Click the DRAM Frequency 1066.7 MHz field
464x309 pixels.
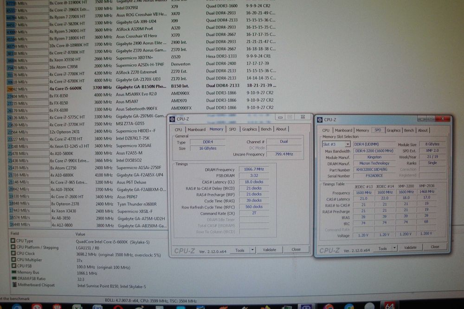[254, 169]
